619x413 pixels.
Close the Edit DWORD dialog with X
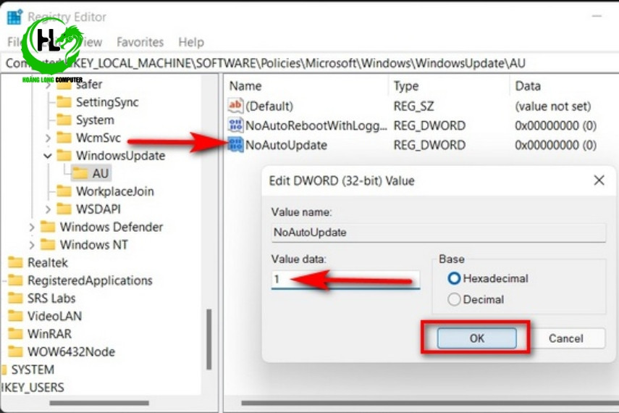(599, 180)
